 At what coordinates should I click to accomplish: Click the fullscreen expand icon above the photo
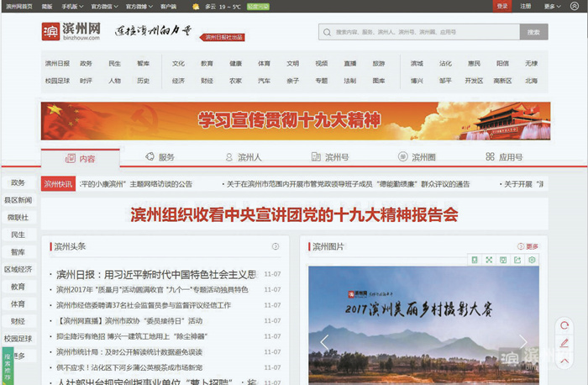click(x=489, y=260)
